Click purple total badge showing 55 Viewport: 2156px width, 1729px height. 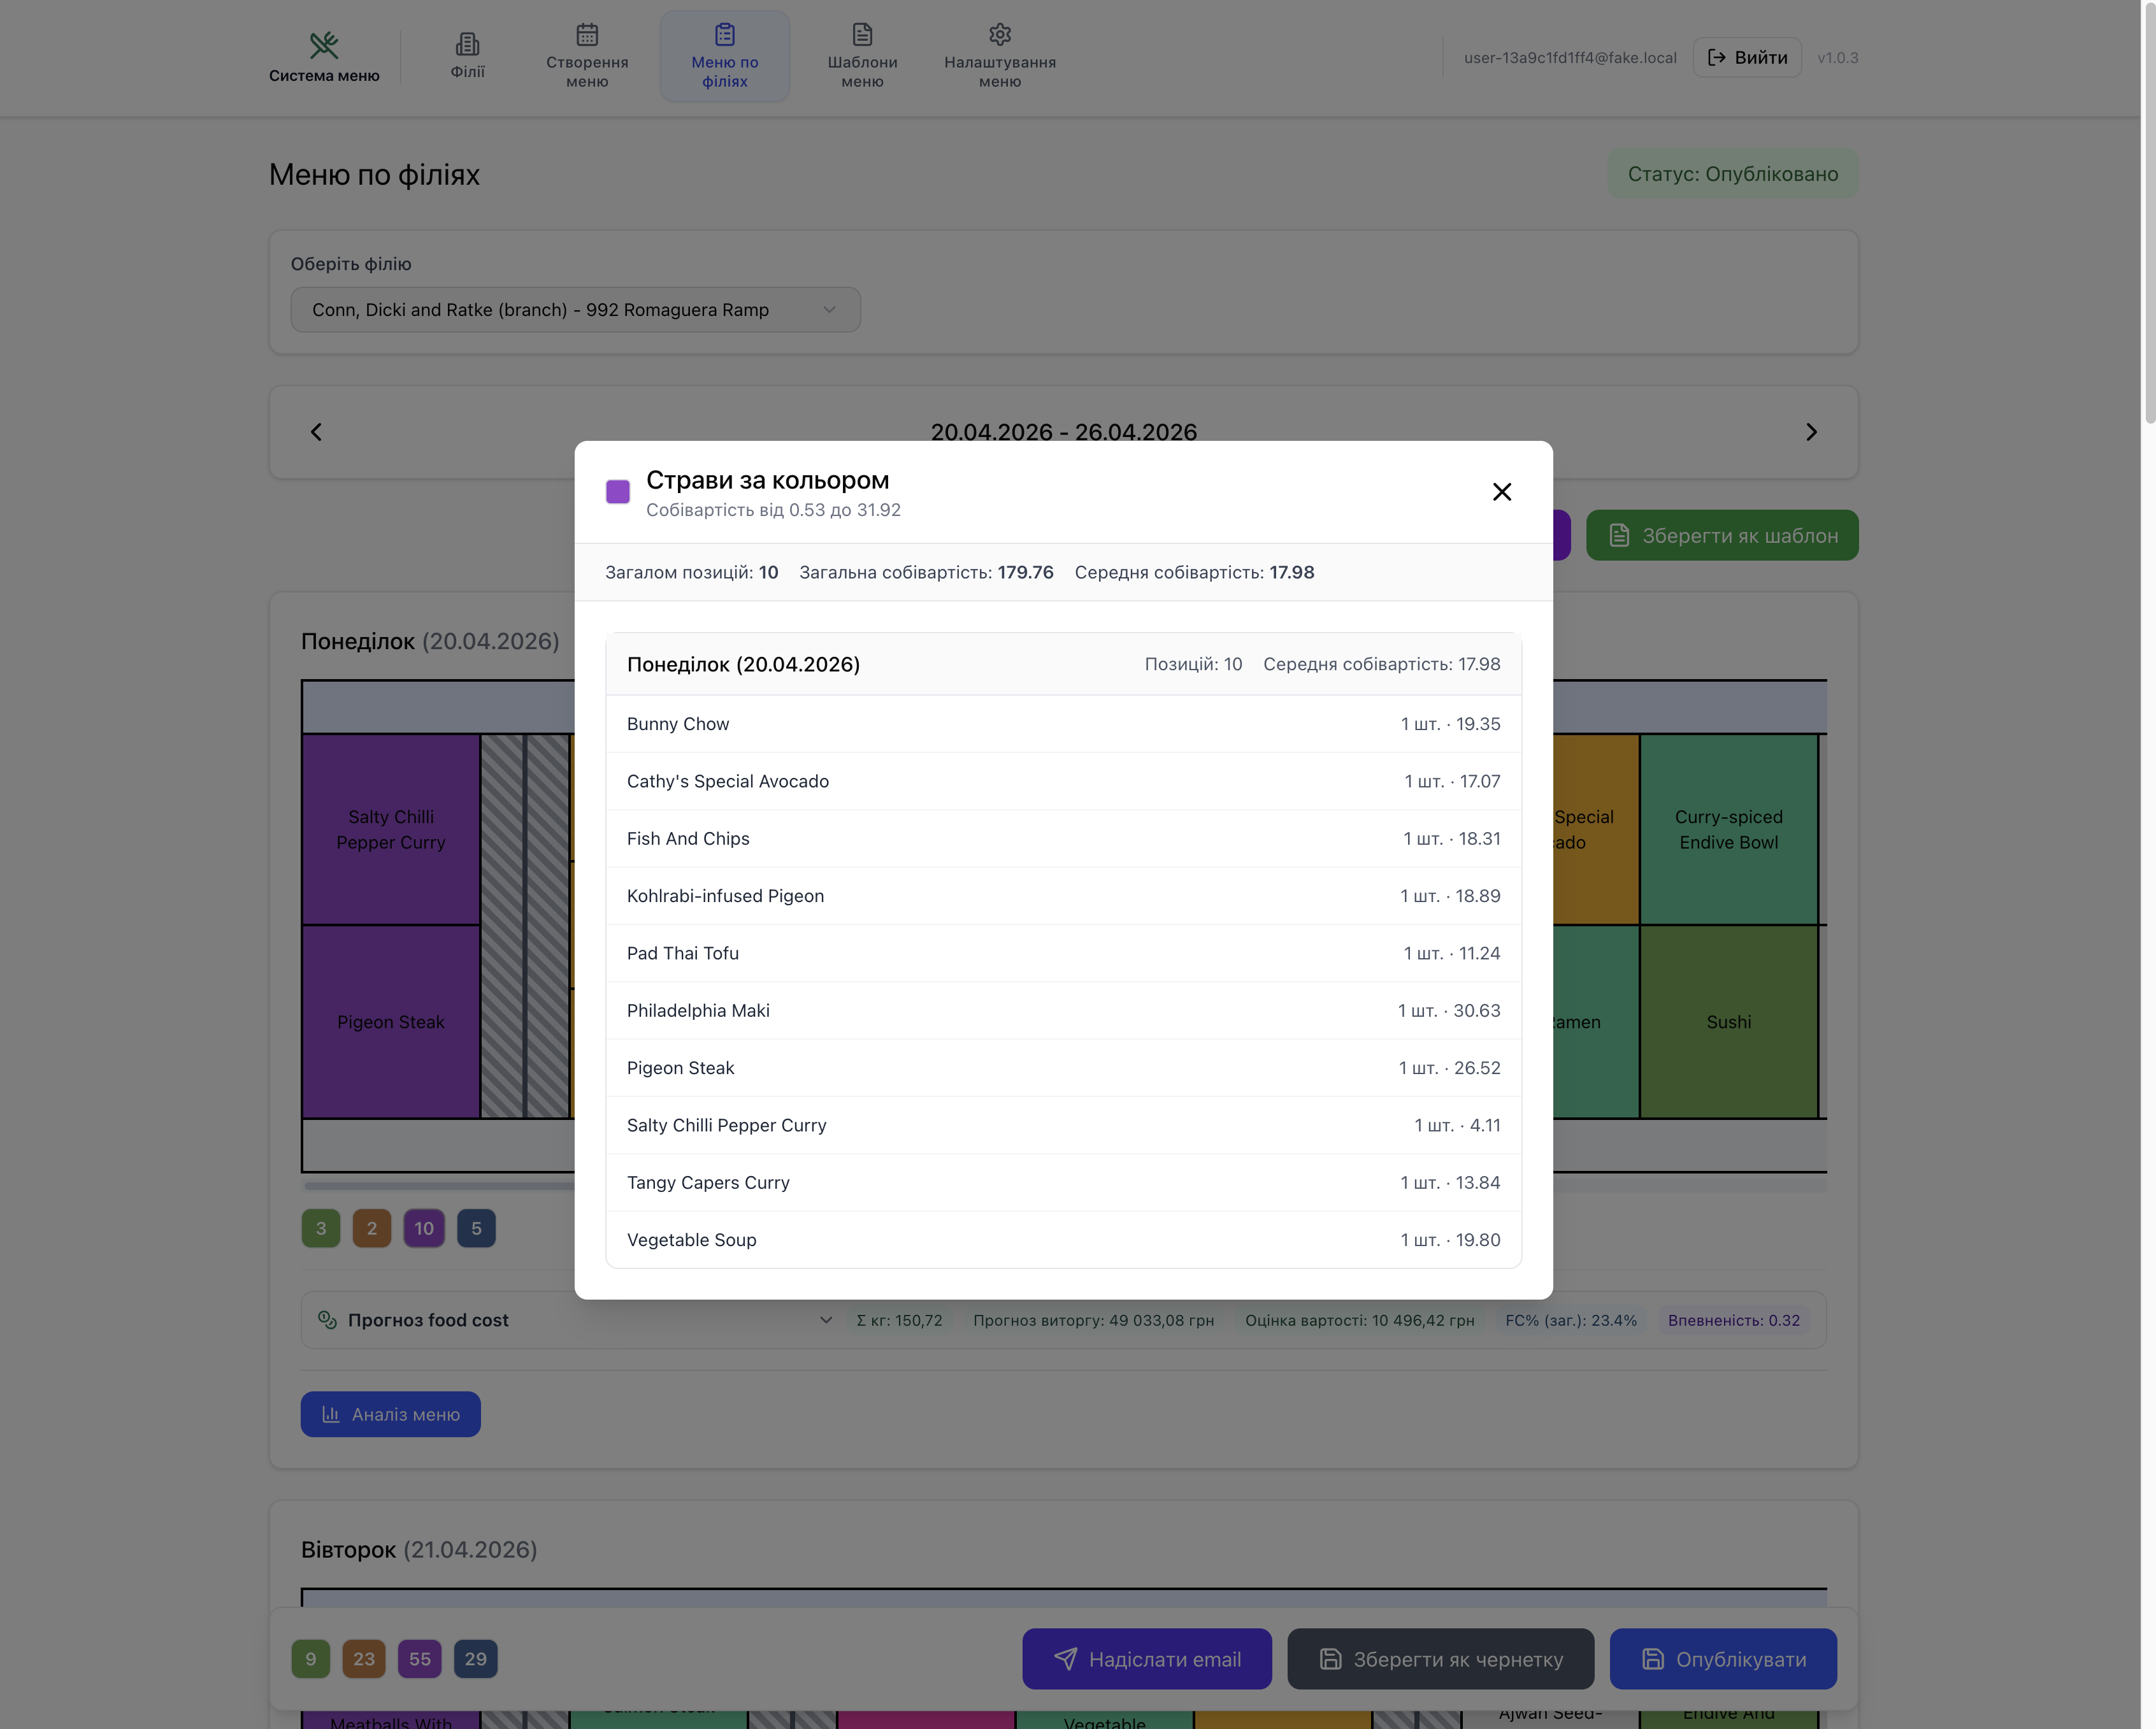pyautogui.click(x=420, y=1659)
